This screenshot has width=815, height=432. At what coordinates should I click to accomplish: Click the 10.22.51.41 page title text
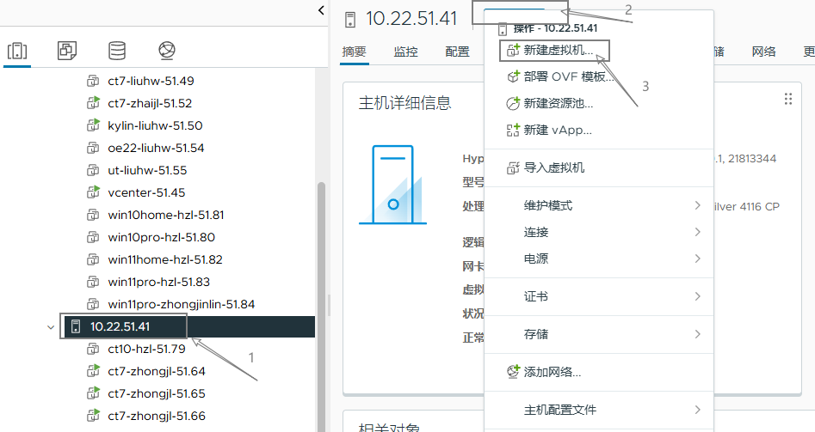tap(411, 19)
